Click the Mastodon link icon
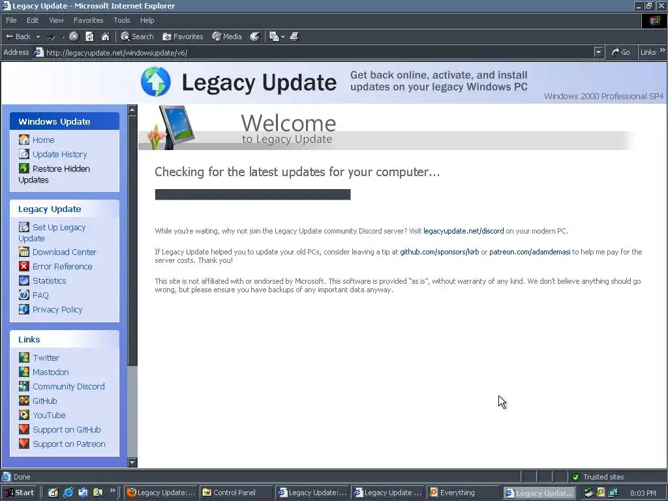 pyautogui.click(x=24, y=372)
